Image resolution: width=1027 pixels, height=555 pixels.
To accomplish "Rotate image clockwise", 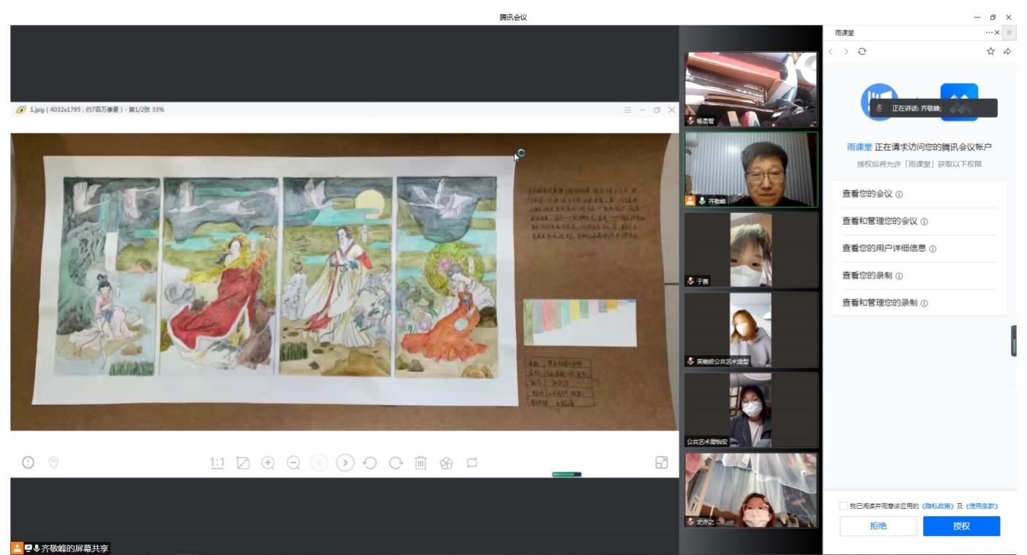I will 395,462.
